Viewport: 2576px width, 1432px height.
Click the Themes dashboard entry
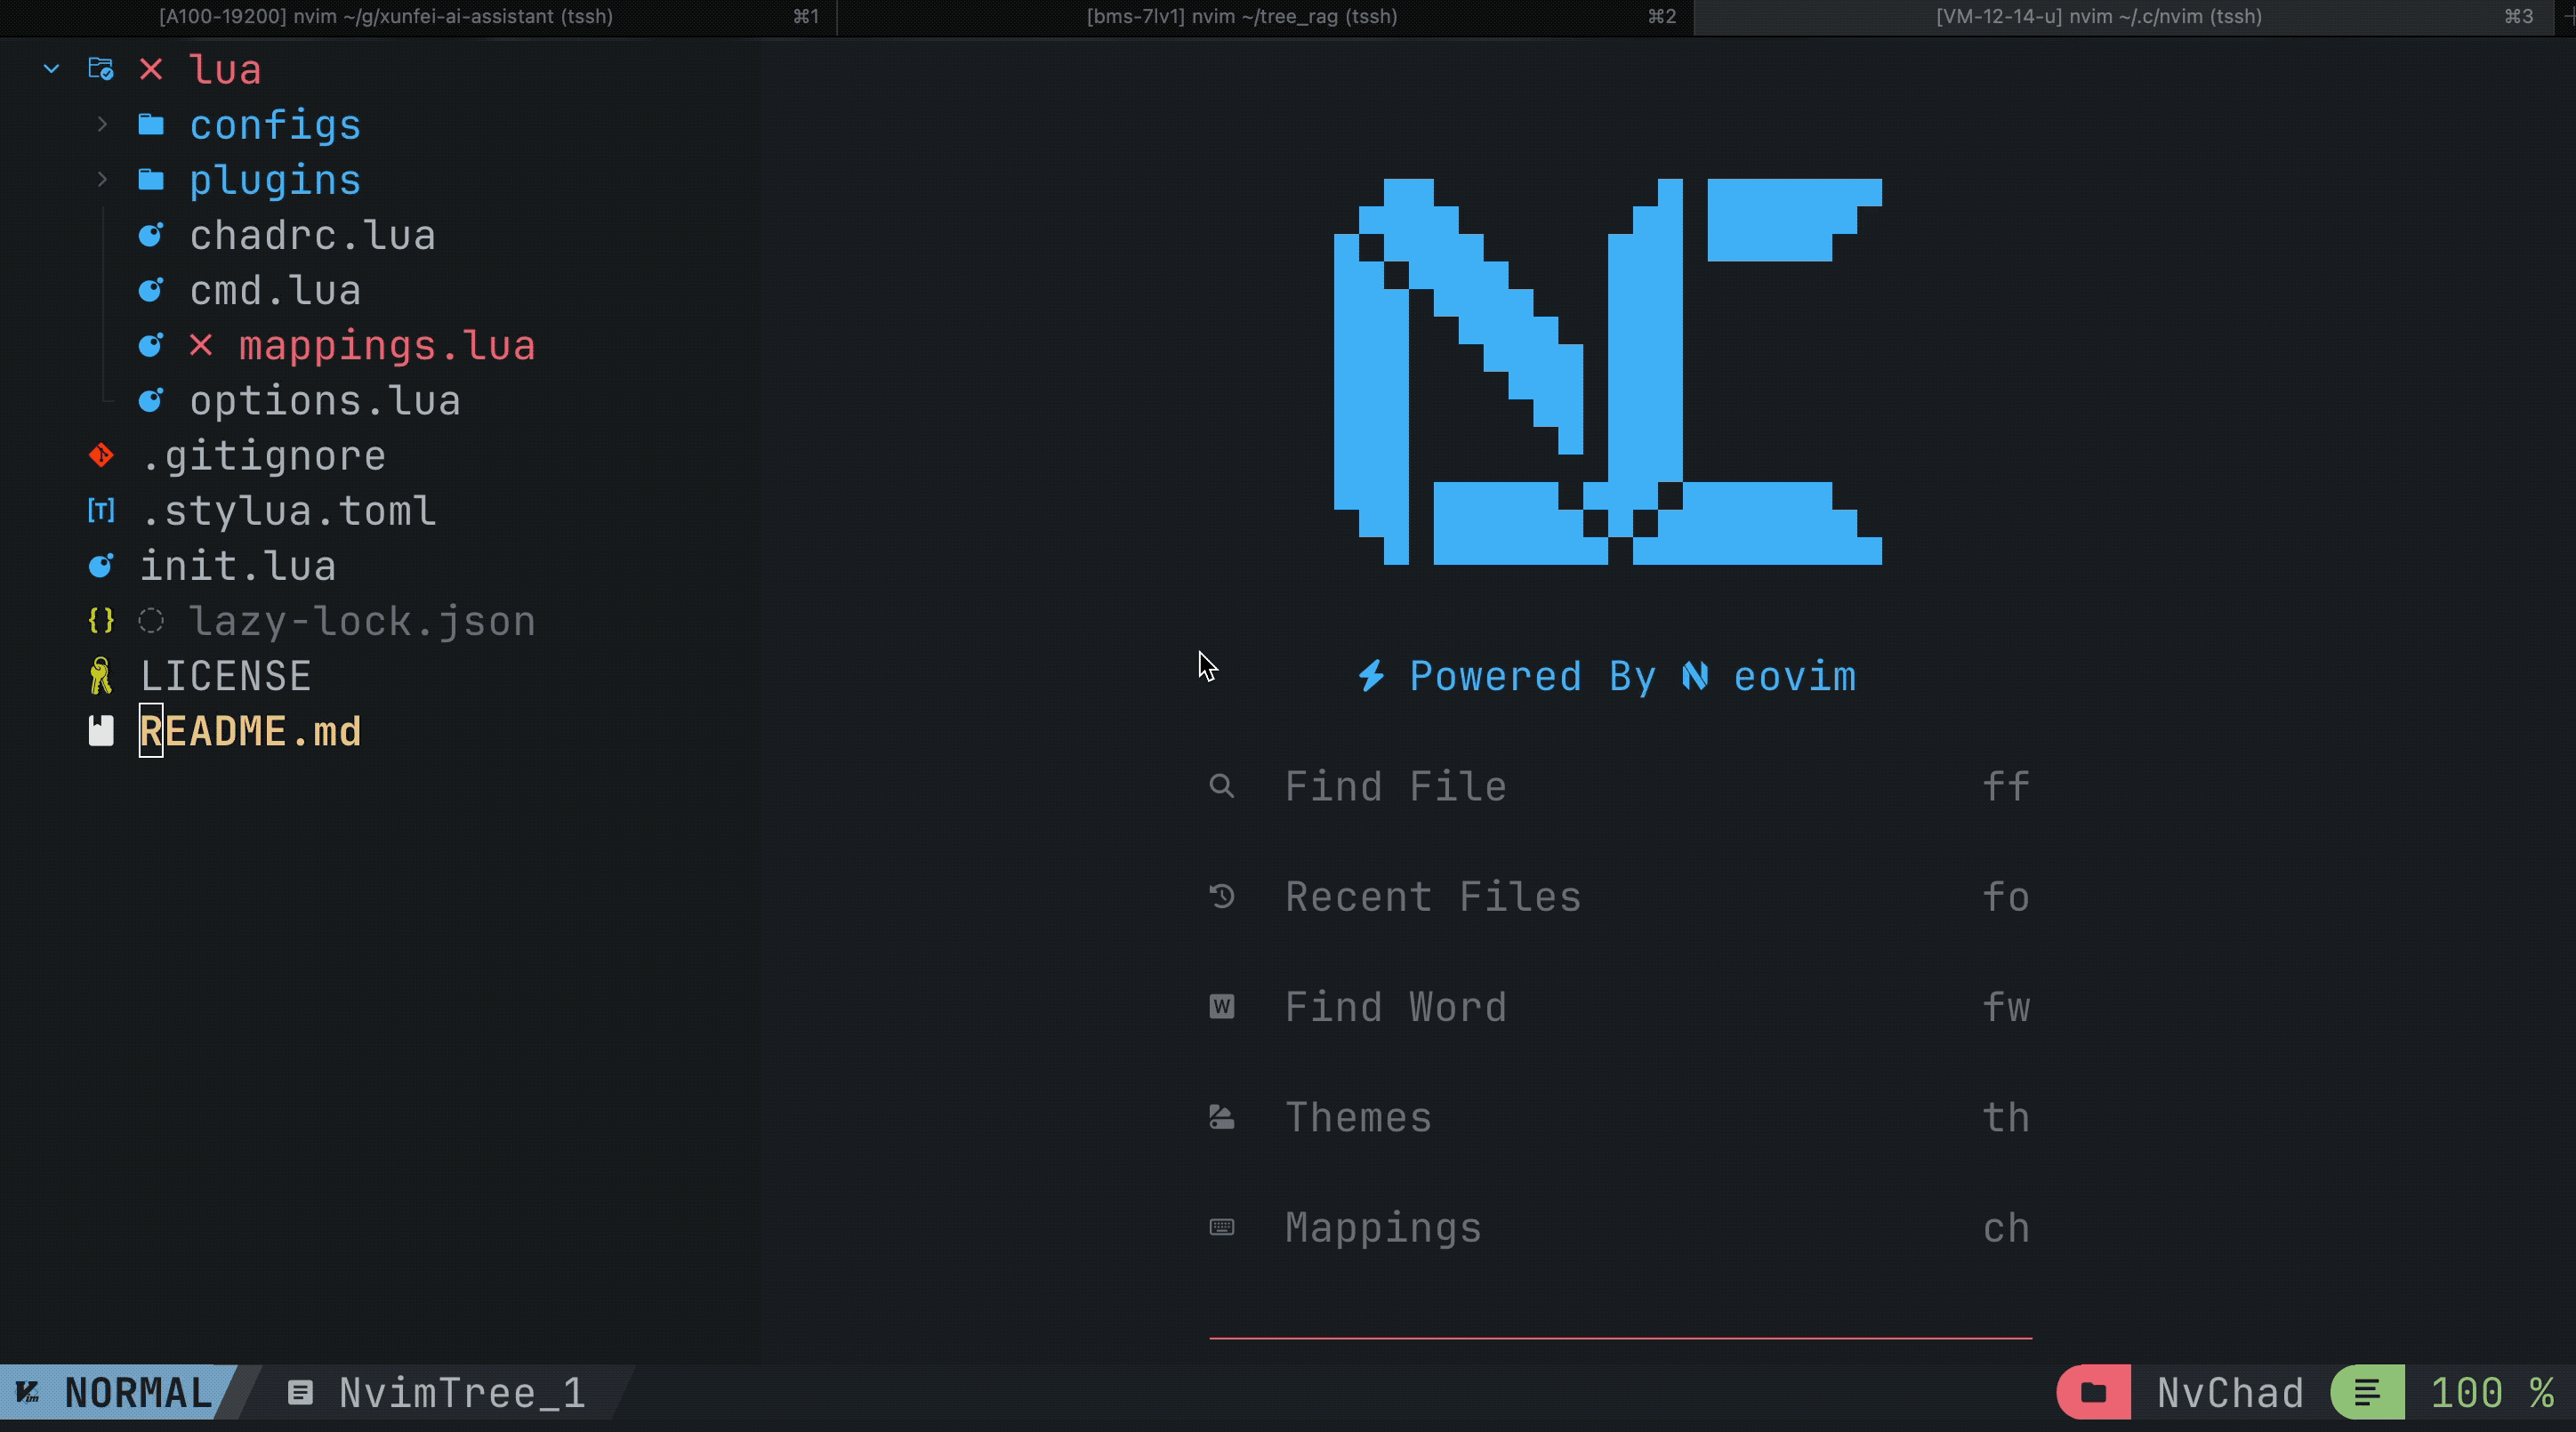pos(1620,1117)
